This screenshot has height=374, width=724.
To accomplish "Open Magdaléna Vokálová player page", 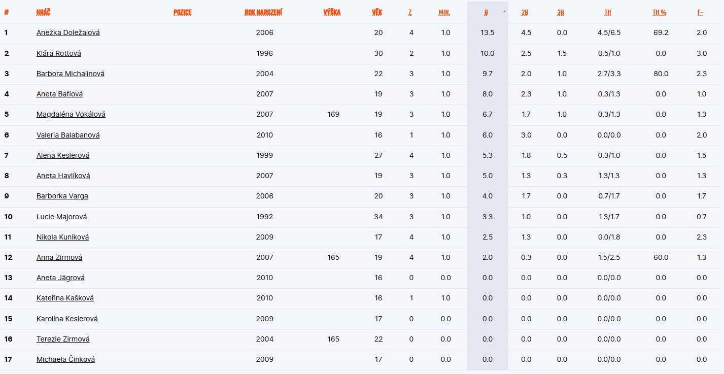I will coord(71,114).
